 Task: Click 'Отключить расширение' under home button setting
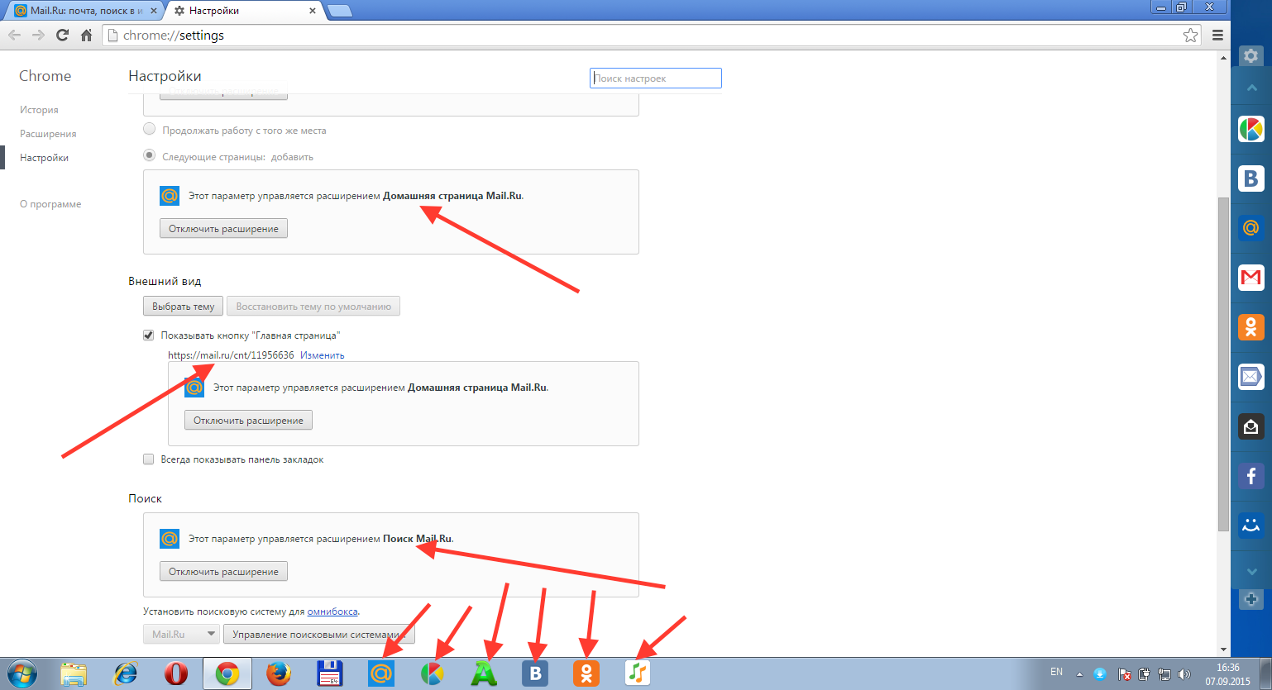point(248,420)
